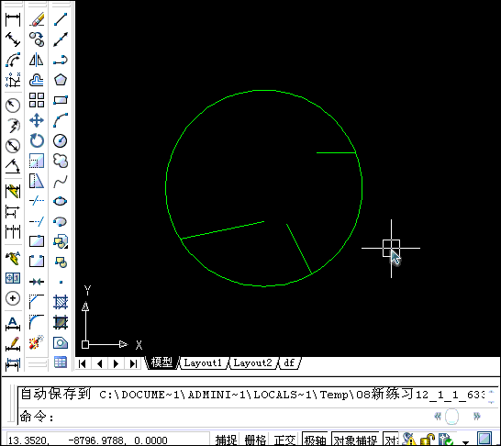The height and width of the screenshot is (446, 501).
Task: Select the Break at Point tool
Action: (37, 241)
